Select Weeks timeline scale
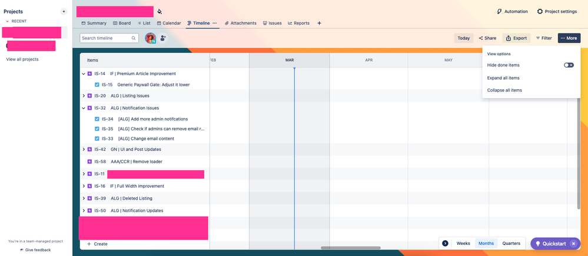The width and height of the screenshot is (588, 256). tap(463, 243)
